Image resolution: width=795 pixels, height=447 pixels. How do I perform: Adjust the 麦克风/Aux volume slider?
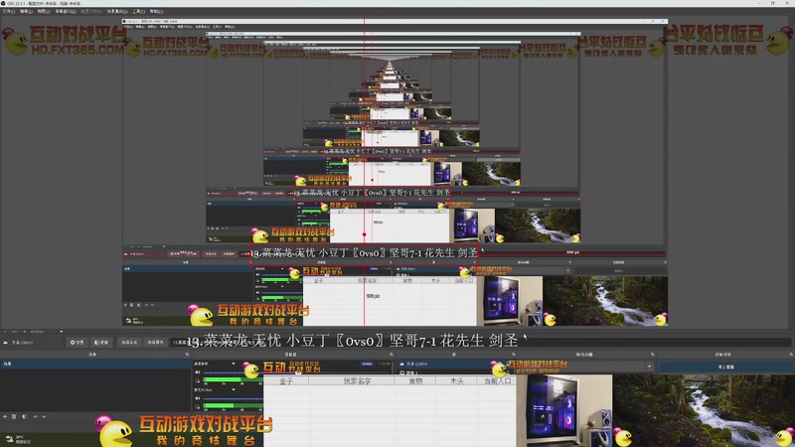pos(234,399)
